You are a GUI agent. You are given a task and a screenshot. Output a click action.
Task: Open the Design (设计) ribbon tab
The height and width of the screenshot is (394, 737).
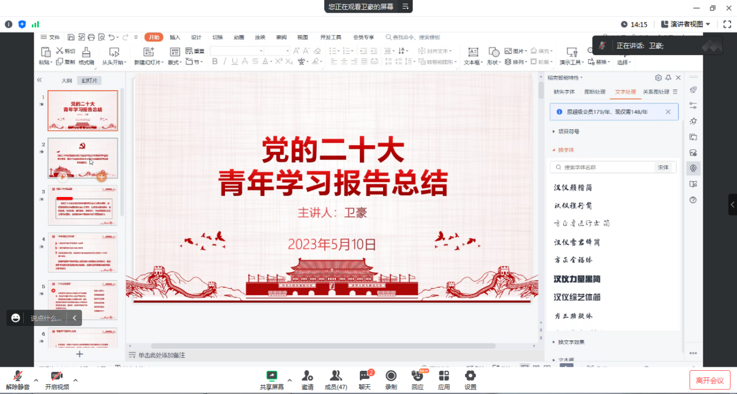196,37
